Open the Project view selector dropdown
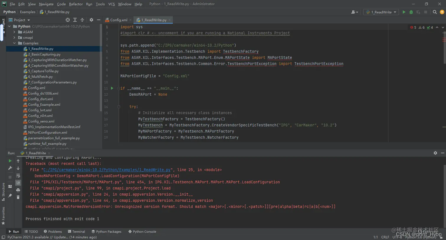The height and width of the screenshot is (240, 446). click(x=19, y=20)
